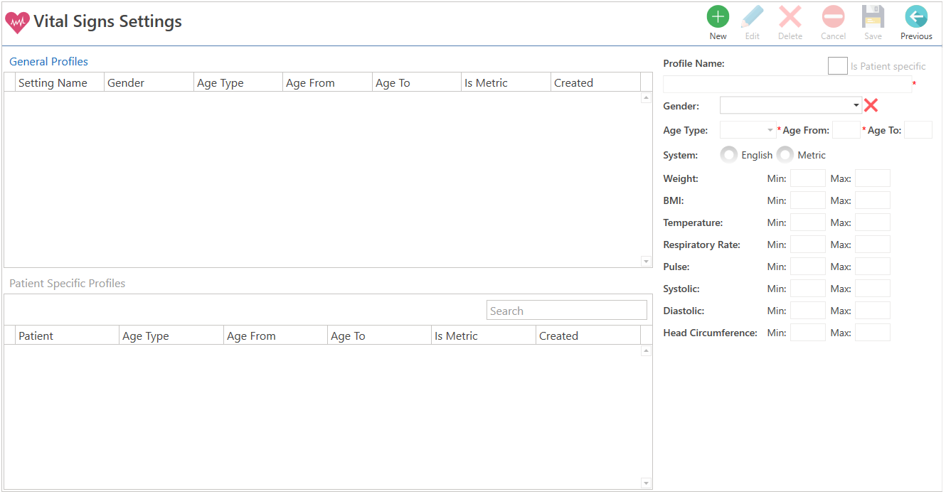Click the General Profiles section title
Image resolution: width=946 pixels, height=494 pixels.
tap(48, 61)
